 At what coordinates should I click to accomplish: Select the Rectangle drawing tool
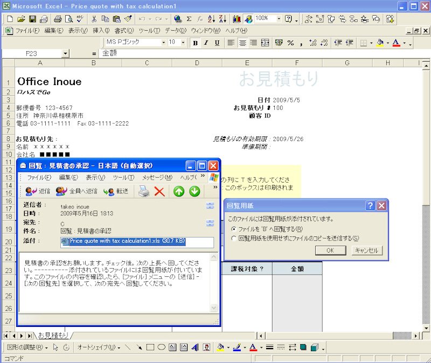coord(150,347)
